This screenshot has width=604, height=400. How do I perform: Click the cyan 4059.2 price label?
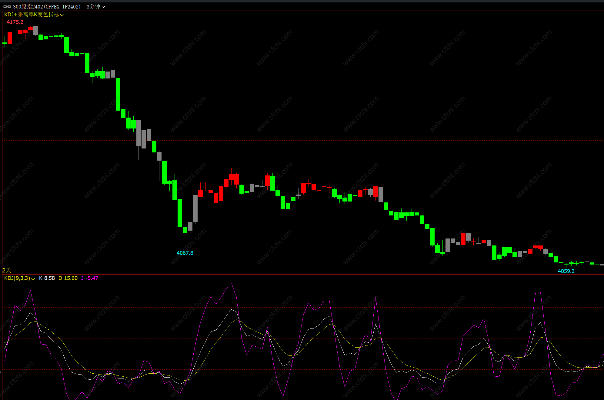566,271
